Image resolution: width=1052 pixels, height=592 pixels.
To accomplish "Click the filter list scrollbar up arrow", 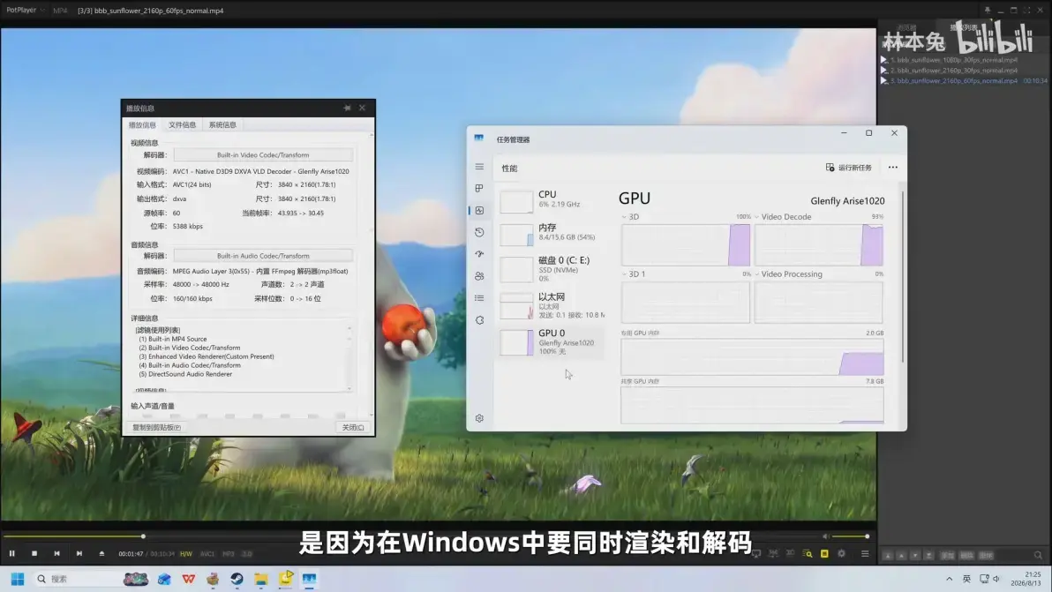I will [x=349, y=328].
